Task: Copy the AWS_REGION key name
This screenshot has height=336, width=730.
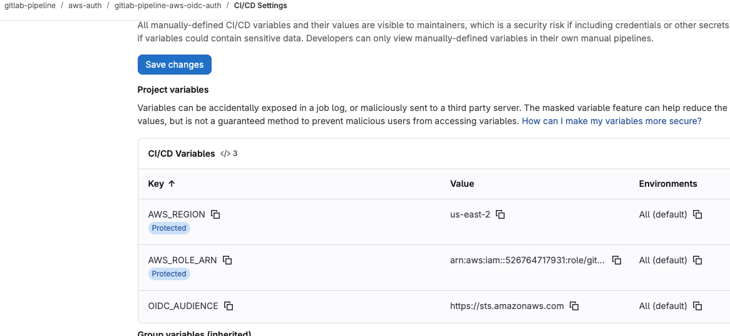Action: tap(215, 214)
